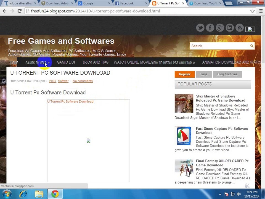Open Final.Fantasy.XIII-RELOADED post link
The height and width of the screenshot is (199, 265).
tap(222, 163)
